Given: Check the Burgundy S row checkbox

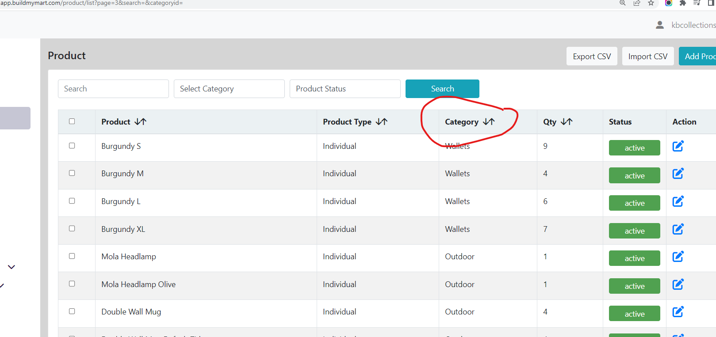Looking at the screenshot, I should point(72,146).
